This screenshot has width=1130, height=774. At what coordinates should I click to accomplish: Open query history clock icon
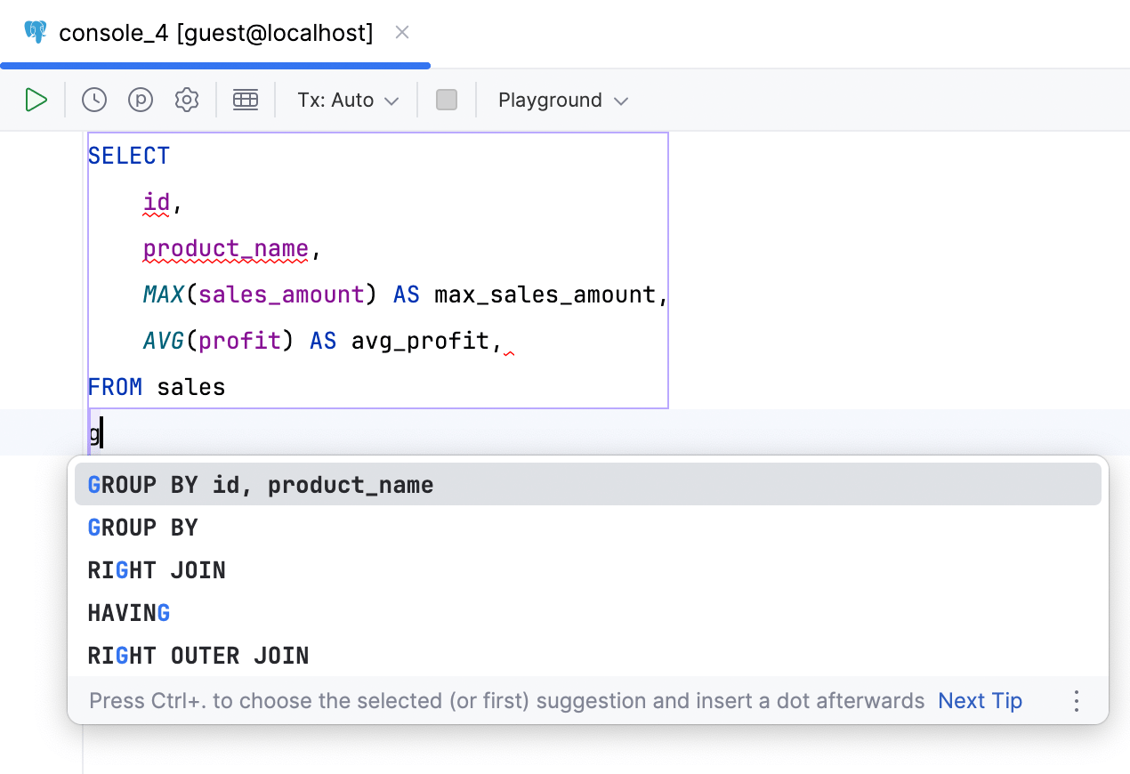click(94, 100)
